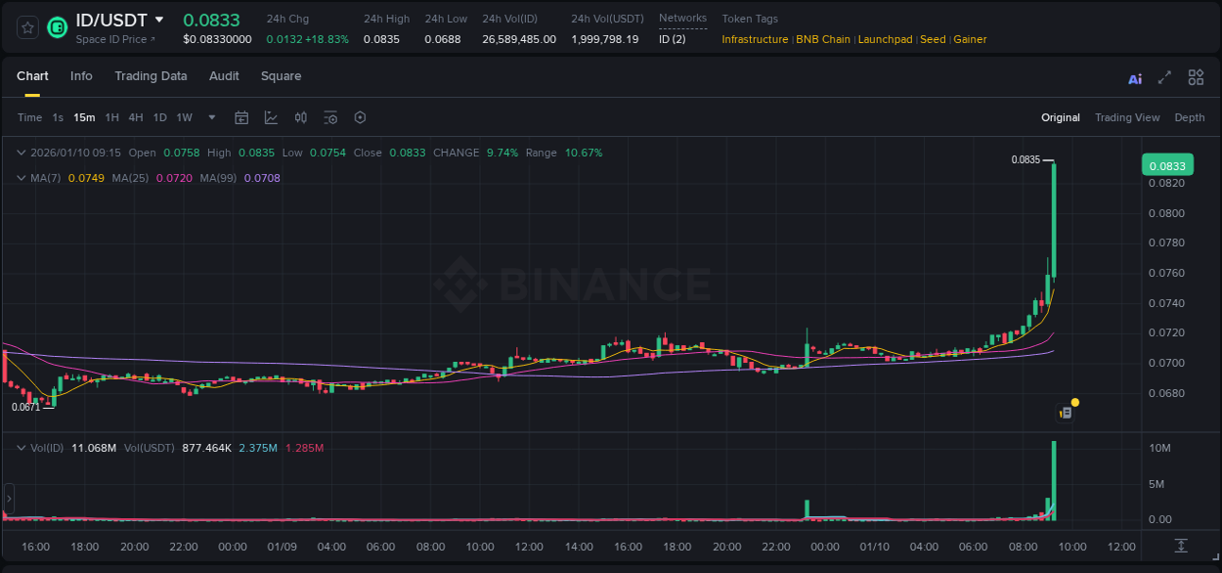Click the order record icon on the chart
The width and height of the screenshot is (1222, 573).
pos(1066,412)
